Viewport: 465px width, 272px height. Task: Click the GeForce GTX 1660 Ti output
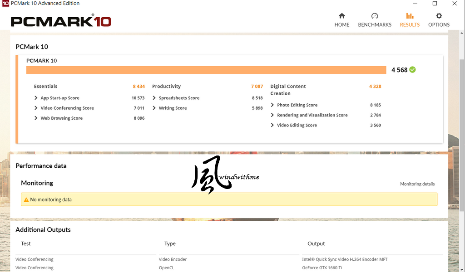[x=322, y=268]
